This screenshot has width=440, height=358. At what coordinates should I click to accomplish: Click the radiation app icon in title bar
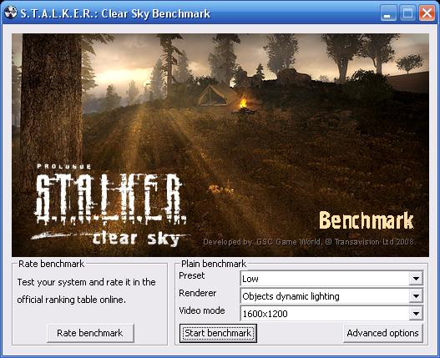[11, 13]
